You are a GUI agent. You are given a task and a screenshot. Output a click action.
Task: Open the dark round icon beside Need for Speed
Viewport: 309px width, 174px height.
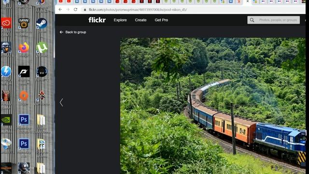click(42, 72)
